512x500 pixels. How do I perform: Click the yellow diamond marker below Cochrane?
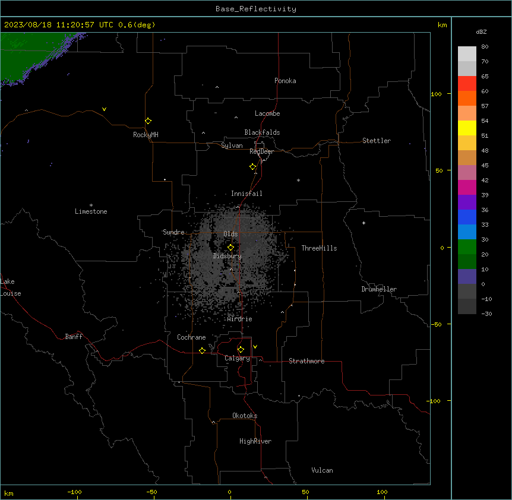pos(202,350)
